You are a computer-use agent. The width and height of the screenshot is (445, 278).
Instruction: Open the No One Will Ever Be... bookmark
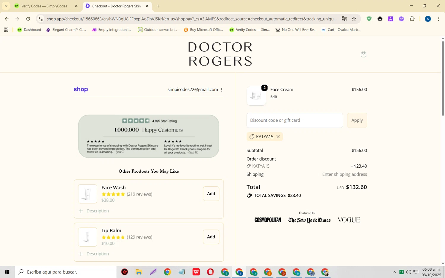296,30
